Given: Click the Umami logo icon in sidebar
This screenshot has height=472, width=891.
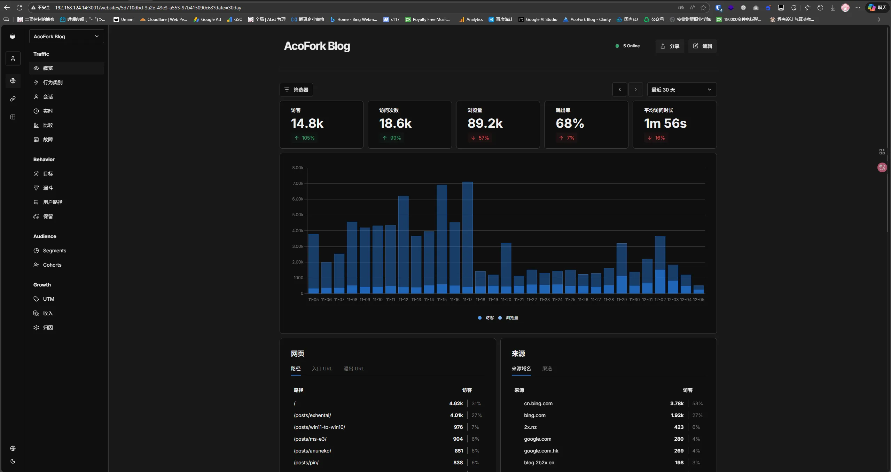Looking at the screenshot, I should click(x=13, y=36).
